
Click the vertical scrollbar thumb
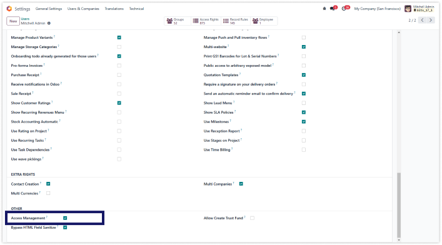click(399, 205)
